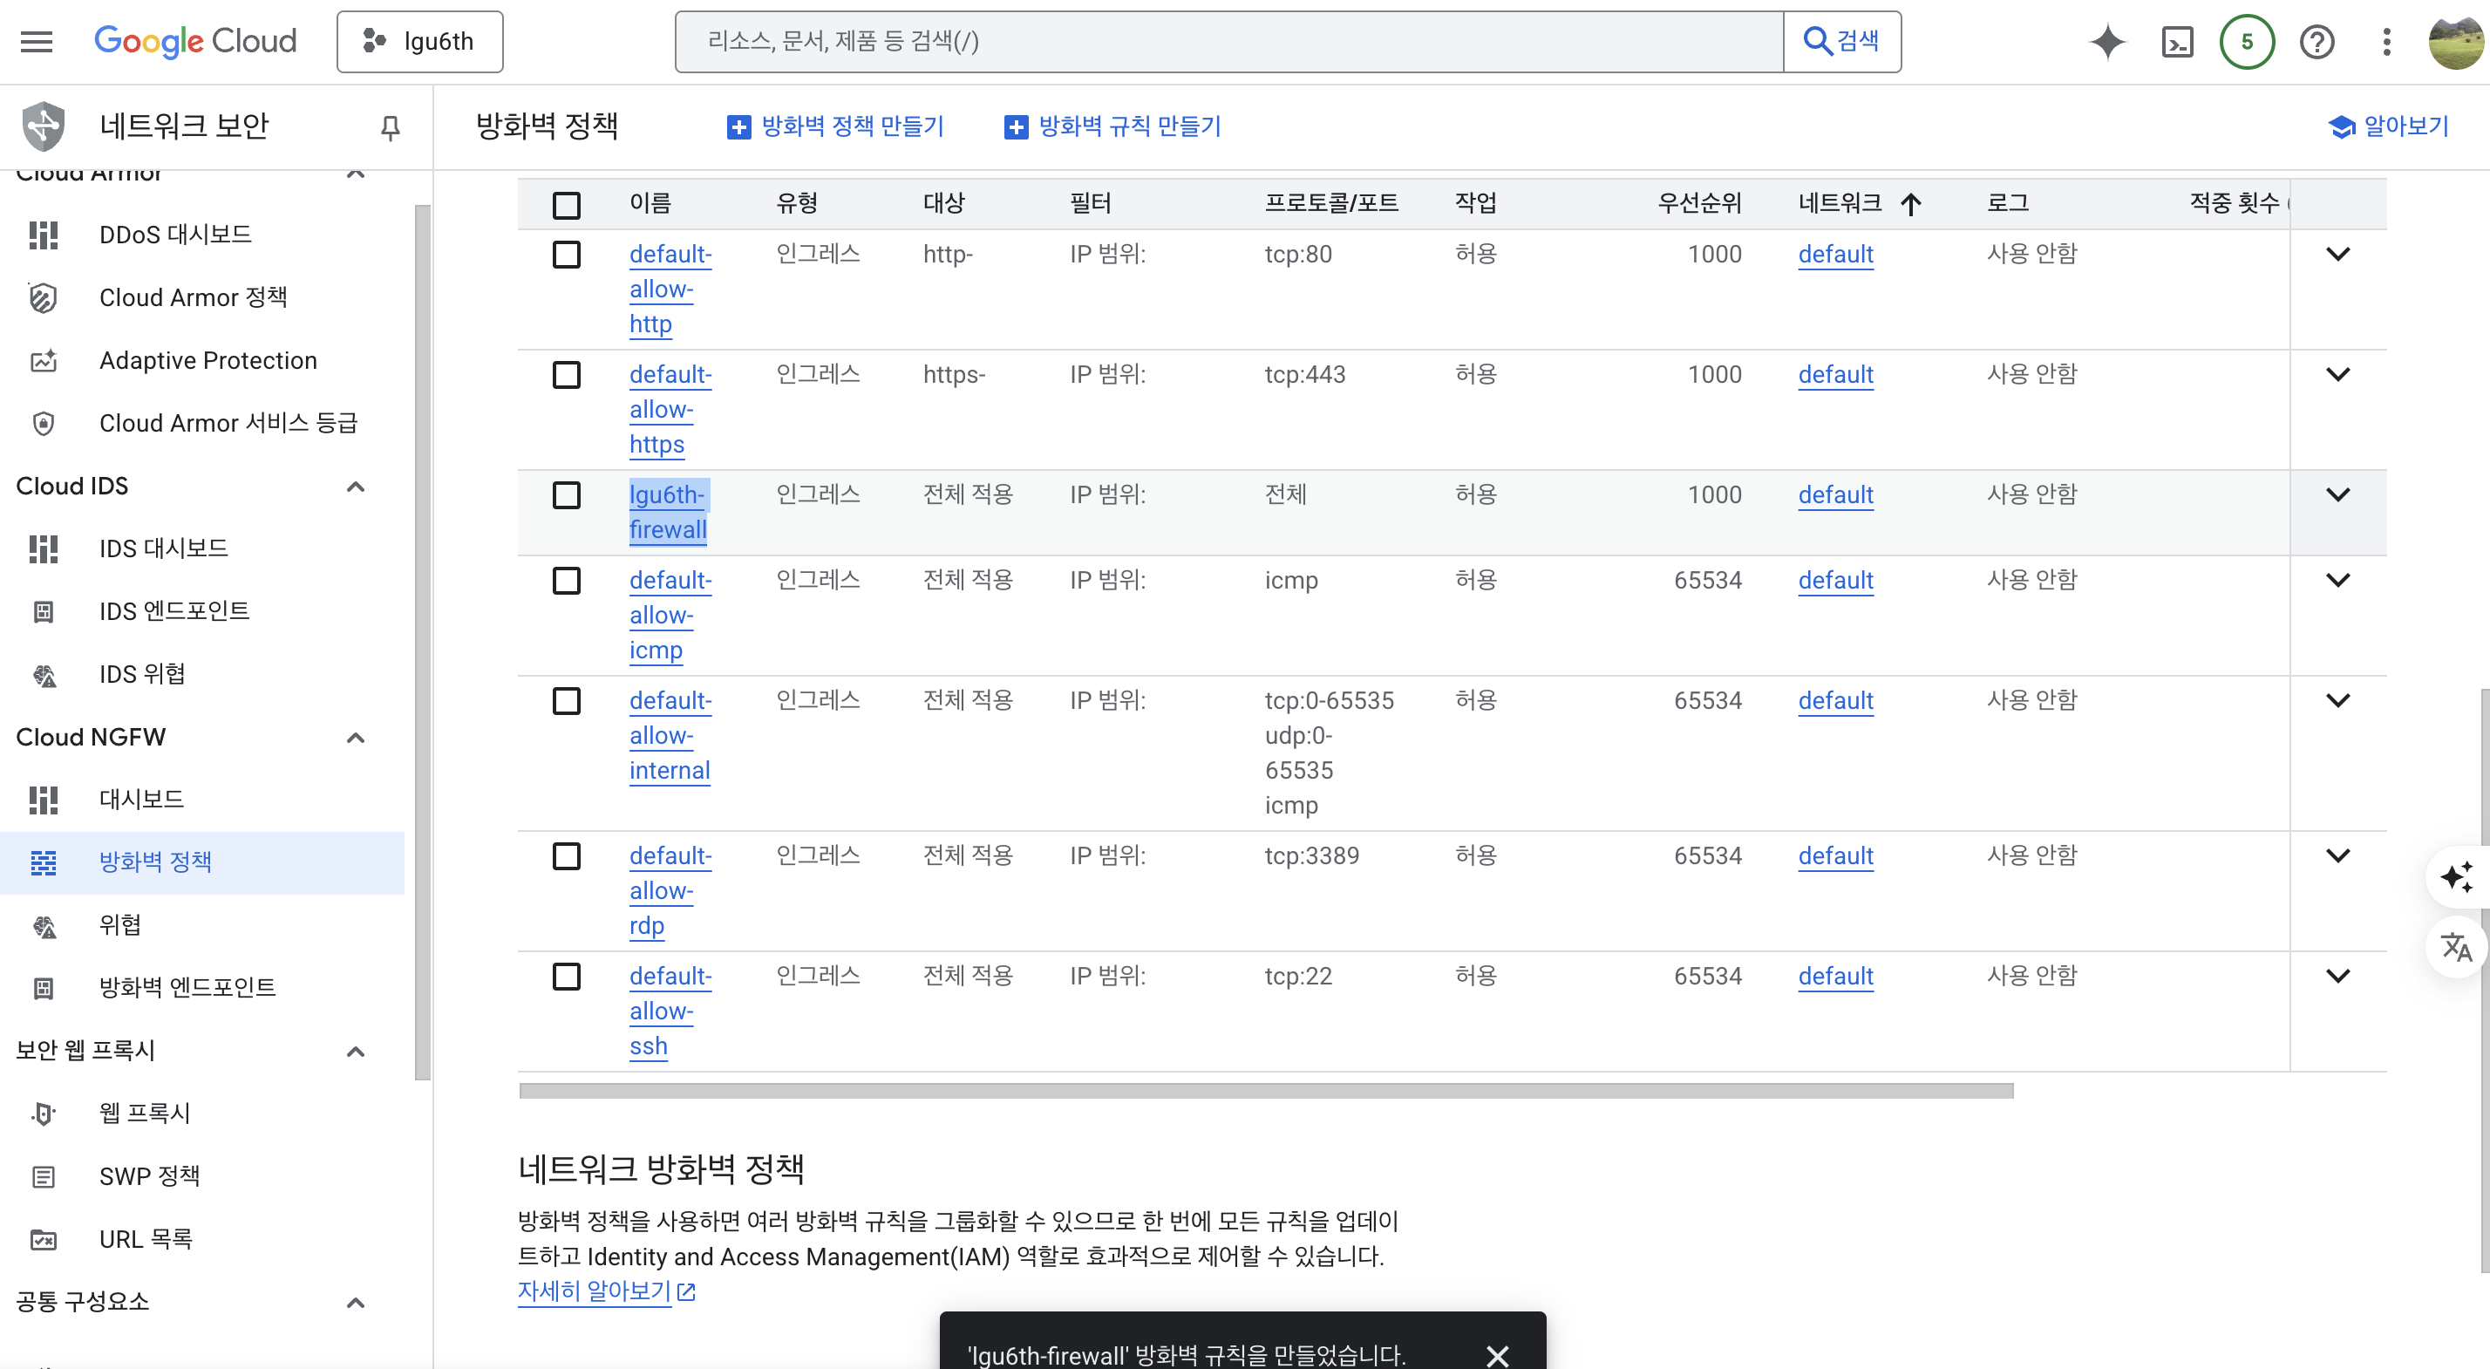Click the Cloud Armor 정책 shield icon
Viewport: 2490px width, 1369px height.
(x=44, y=296)
